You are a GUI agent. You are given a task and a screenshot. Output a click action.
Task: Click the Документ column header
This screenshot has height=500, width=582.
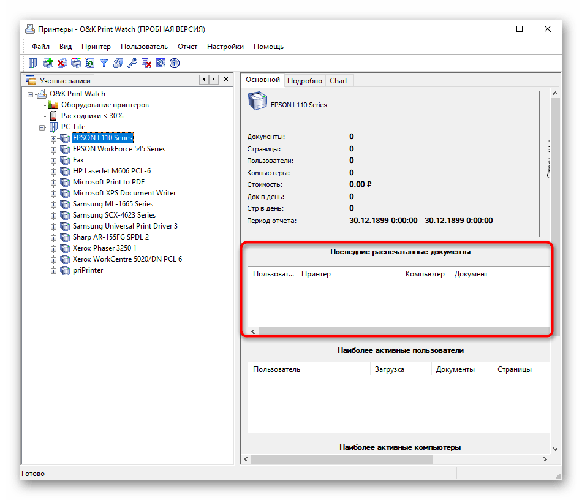[x=500, y=274]
